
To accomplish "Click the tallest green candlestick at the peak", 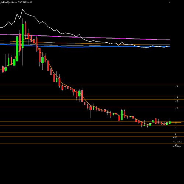I will coord(22,36).
